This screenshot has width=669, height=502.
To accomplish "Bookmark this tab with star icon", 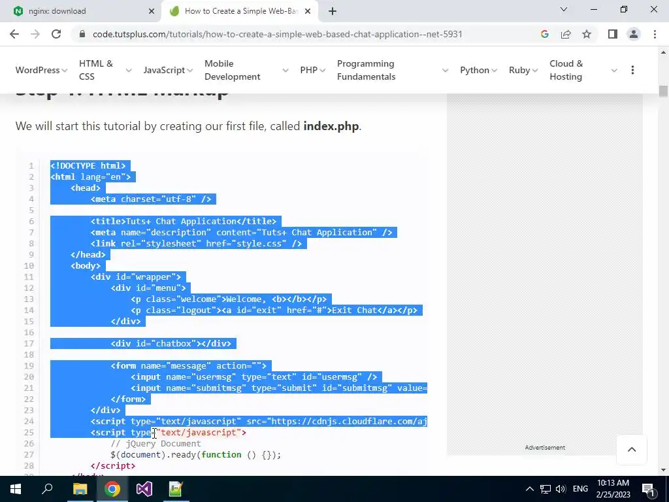I will click(x=587, y=34).
